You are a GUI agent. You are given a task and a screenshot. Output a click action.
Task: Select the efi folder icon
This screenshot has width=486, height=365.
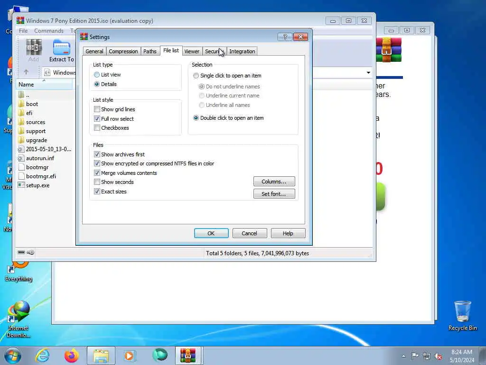[21, 113]
